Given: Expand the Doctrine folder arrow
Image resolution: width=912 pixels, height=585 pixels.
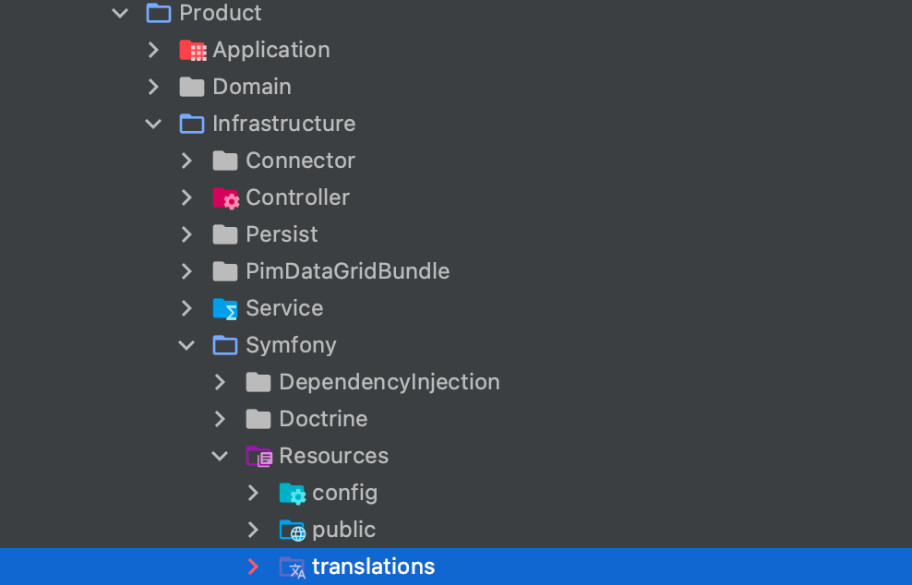Looking at the screenshot, I should [x=220, y=419].
